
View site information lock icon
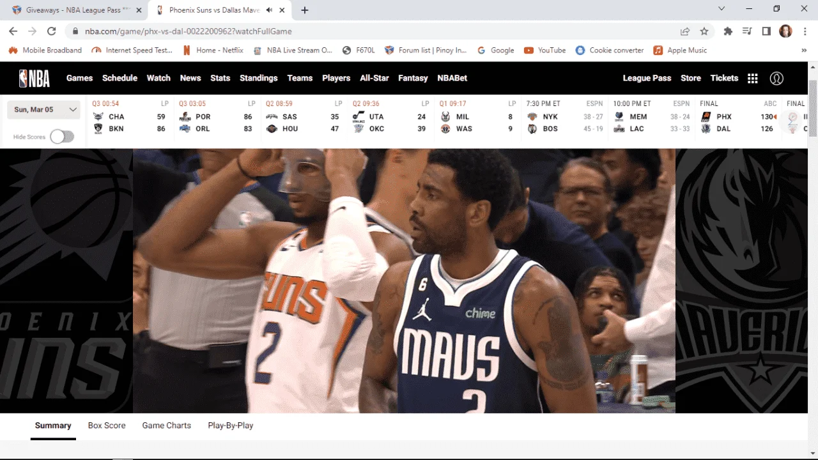75,31
